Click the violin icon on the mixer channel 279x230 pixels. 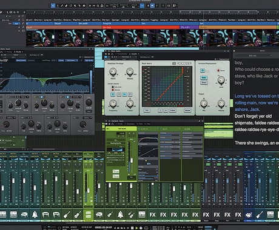77,215
